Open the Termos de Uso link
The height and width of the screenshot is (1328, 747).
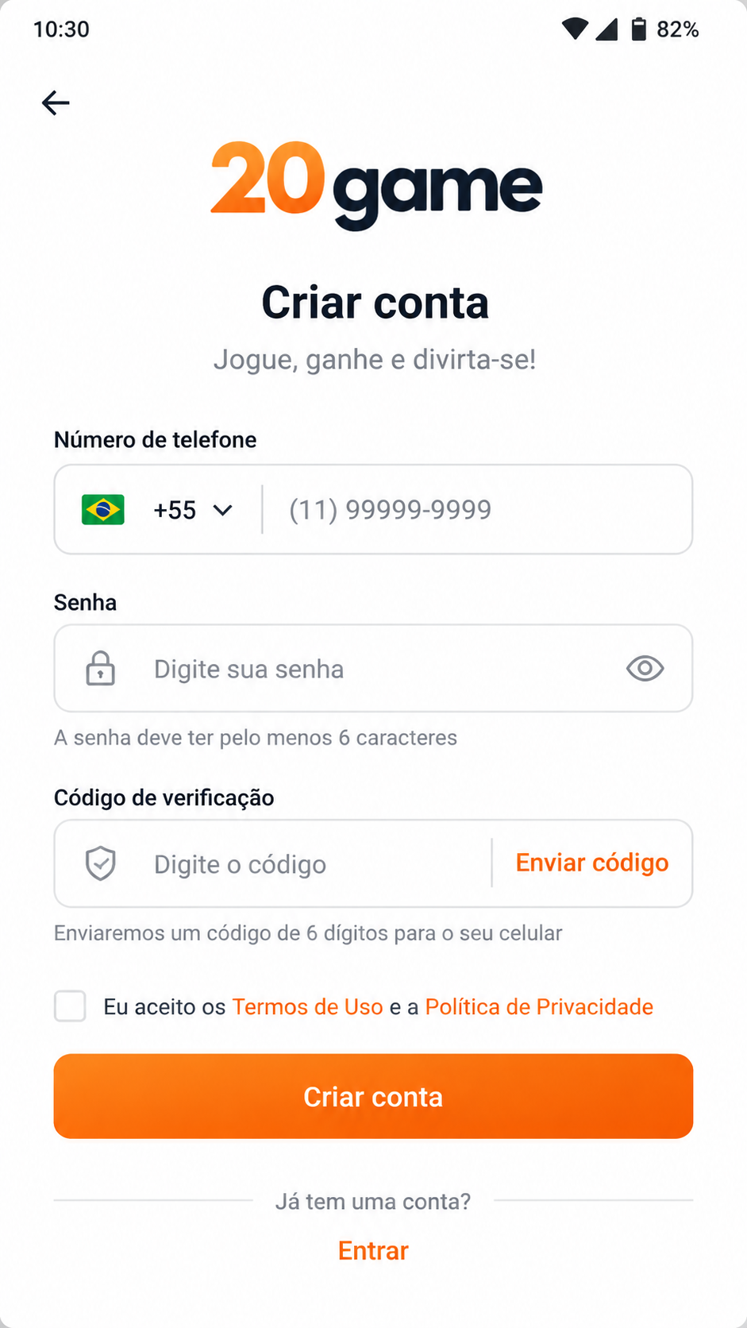[x=308, y=1007]
